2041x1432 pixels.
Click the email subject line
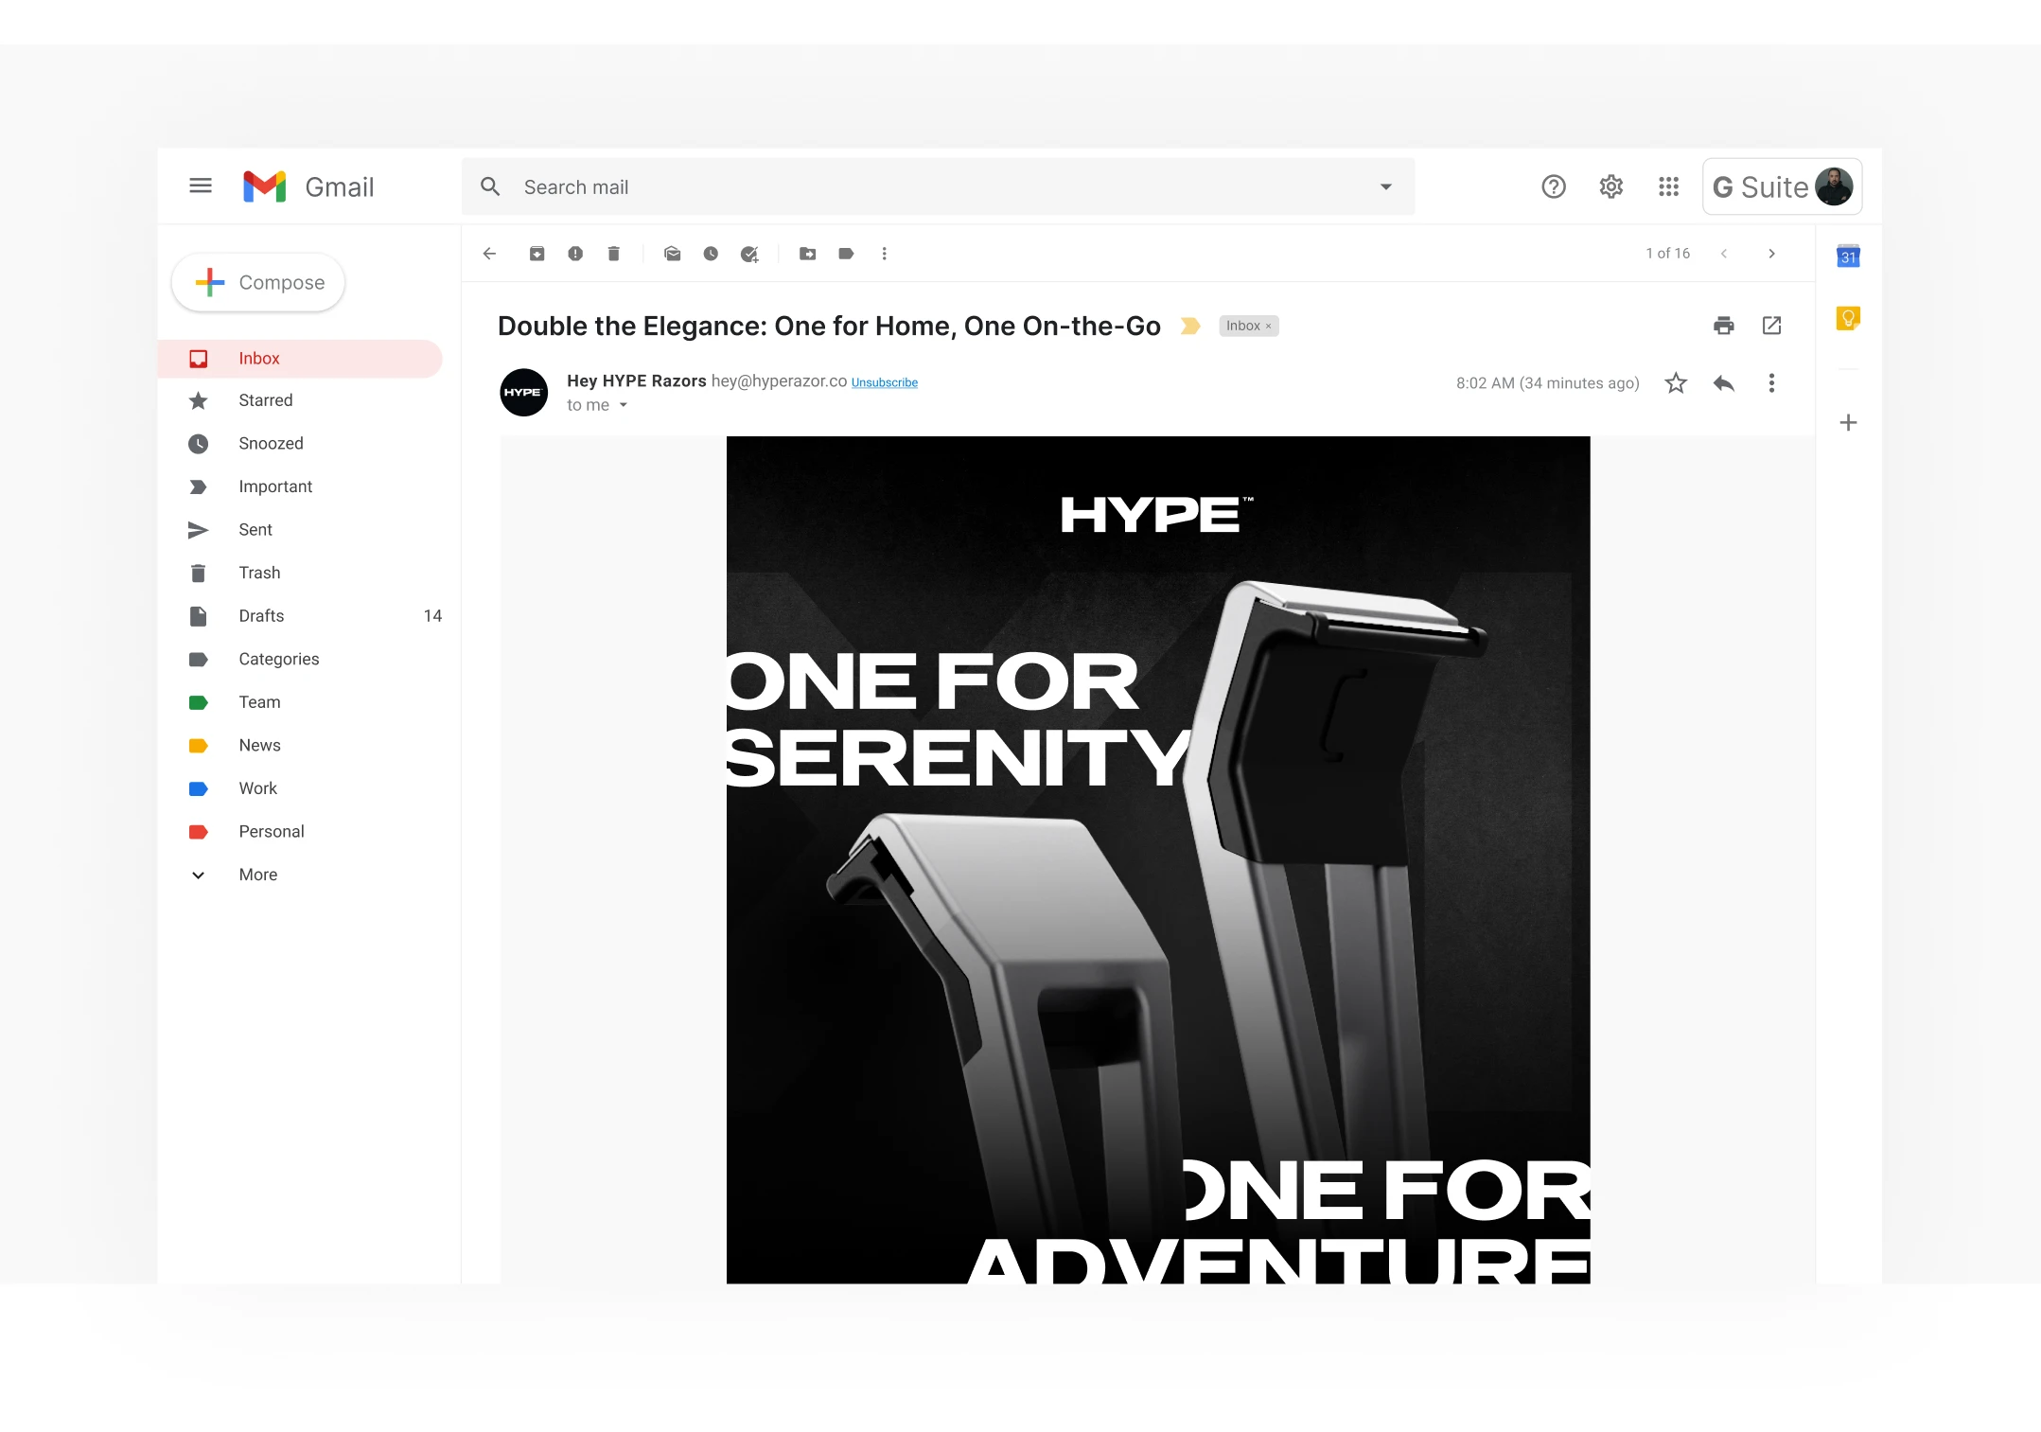click(x=829, y=327)
